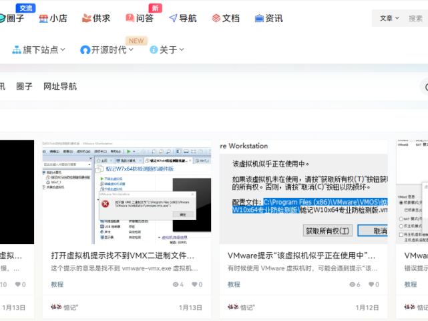Click the 供求 handshake icon
The image size is (428, 321).
(87, 19)
